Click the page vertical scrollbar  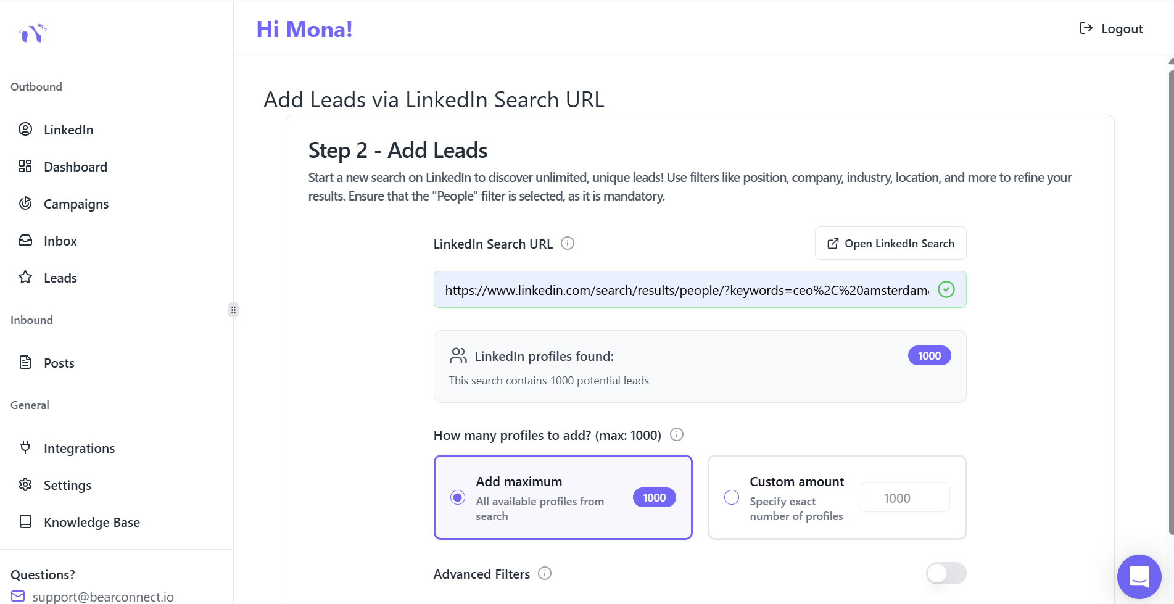point(1170,302)
